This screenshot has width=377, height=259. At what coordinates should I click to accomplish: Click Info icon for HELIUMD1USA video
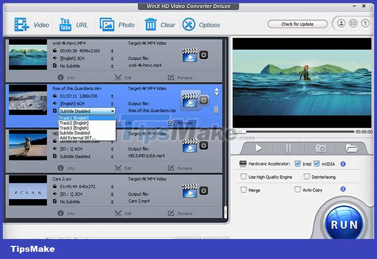click(x=61, y=168)
